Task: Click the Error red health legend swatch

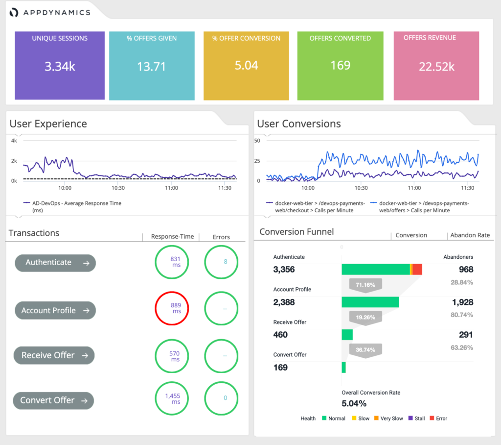Action: tap(432, 419)
